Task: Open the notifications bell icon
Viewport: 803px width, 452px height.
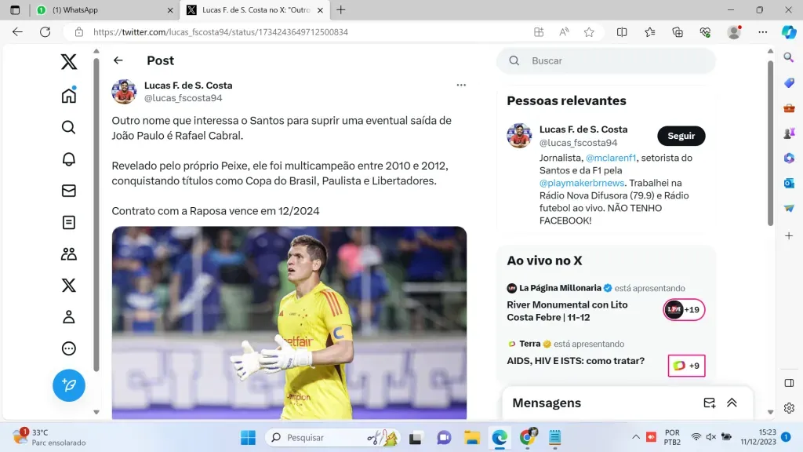Action: [x=69, y=159]
